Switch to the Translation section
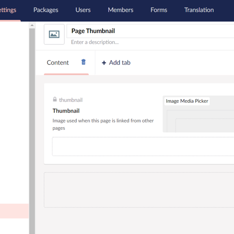 coord(199,10)
